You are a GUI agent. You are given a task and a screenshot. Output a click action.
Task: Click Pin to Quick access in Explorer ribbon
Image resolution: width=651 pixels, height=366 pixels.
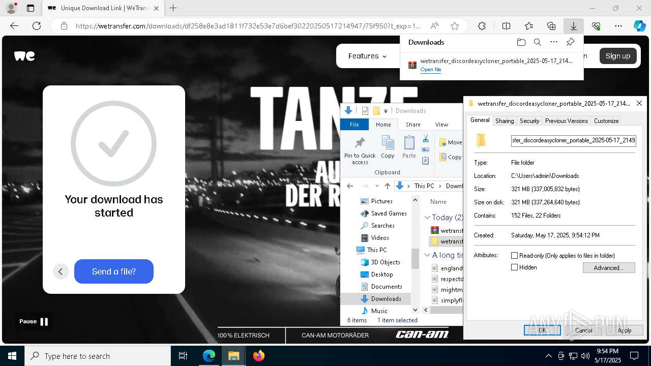(x=360, y=150)
